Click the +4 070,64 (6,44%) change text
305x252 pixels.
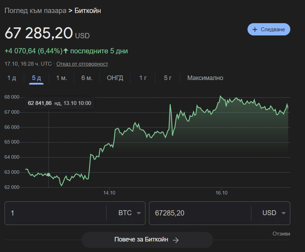click(33, 51)
